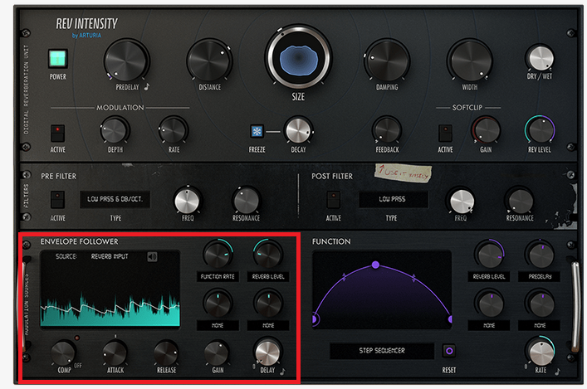Enable the POST FILTER ACTIVE switch
Image resolution: width=587 pixels, height=389 pixels.
pos(333,200)
